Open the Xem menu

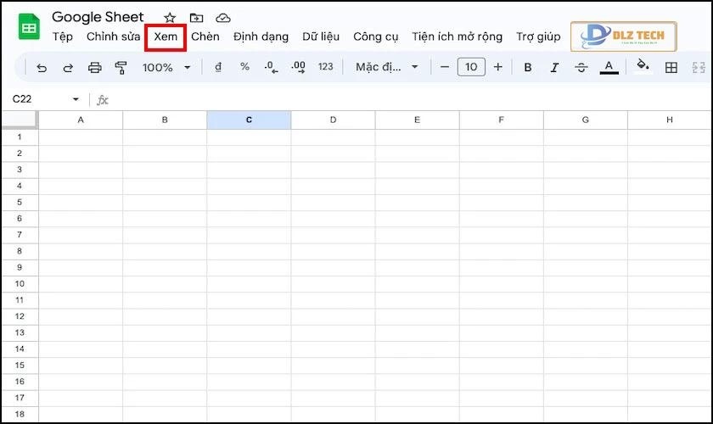click(x=166, y=36)
